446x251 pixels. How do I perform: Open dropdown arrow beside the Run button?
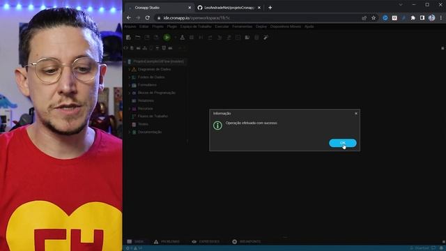click(x=175, y=37)
